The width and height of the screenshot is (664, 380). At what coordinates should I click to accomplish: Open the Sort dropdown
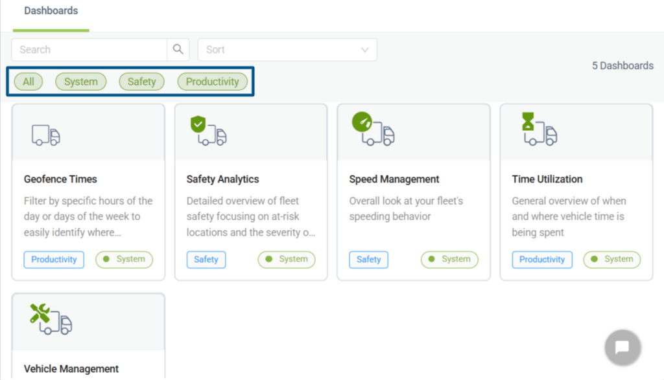287,49
